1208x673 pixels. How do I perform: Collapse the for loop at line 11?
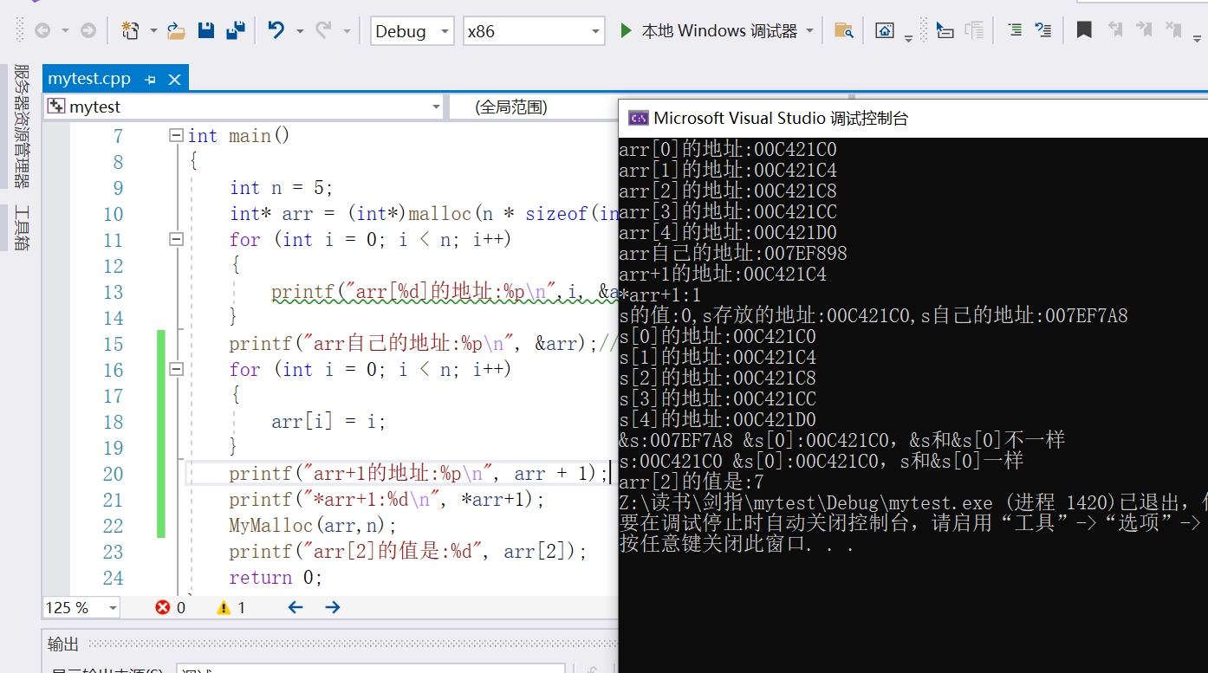tap(176, 239)
